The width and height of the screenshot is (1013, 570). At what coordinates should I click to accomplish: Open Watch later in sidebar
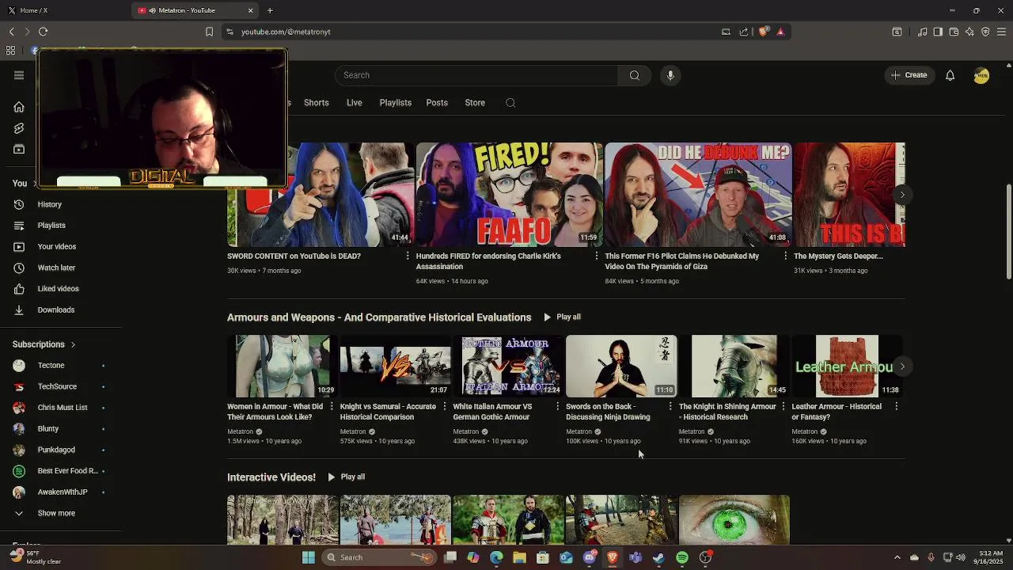[56, 268]
